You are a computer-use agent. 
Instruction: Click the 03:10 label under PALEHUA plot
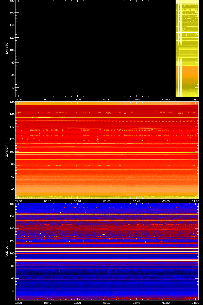[48, 303]
